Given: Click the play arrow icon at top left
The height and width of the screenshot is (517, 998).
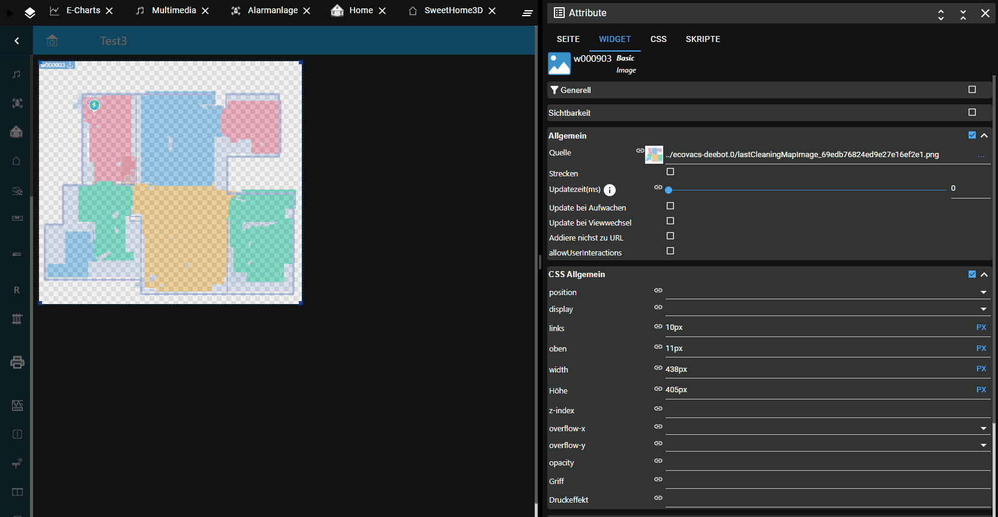Looking at the screenshot, I should coord(10,13).
